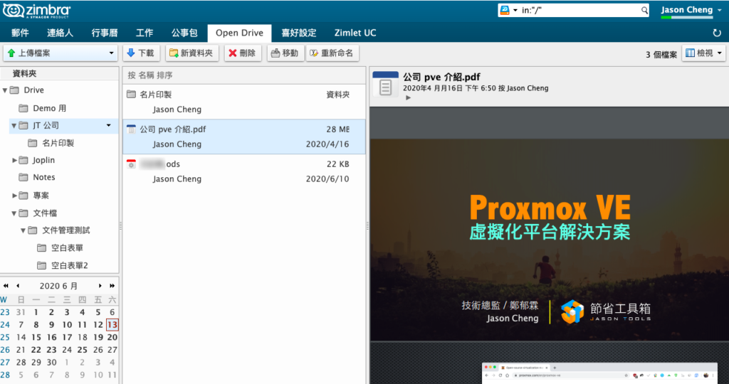Click the ods file icon in list
The height and width of the screenshot is (384, 729).
coord(132,164)
